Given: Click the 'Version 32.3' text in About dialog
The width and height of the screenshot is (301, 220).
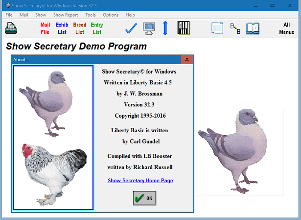Looking at the screenshot, I should tap(139, 104).
